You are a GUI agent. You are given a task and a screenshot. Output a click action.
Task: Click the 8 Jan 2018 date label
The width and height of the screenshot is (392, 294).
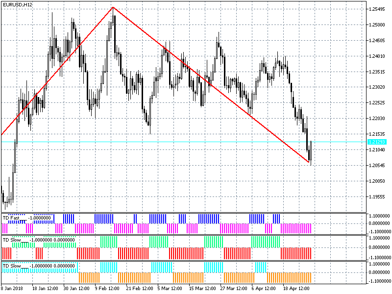point(12,288)
